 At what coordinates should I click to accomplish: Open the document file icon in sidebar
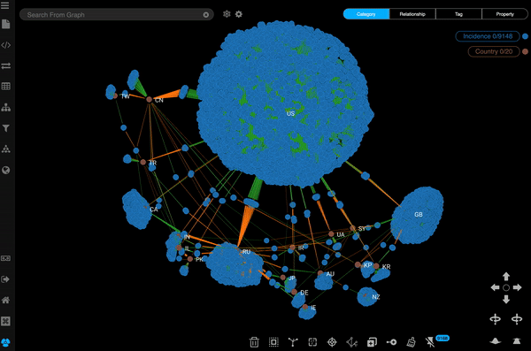click(x=6, y=24)
